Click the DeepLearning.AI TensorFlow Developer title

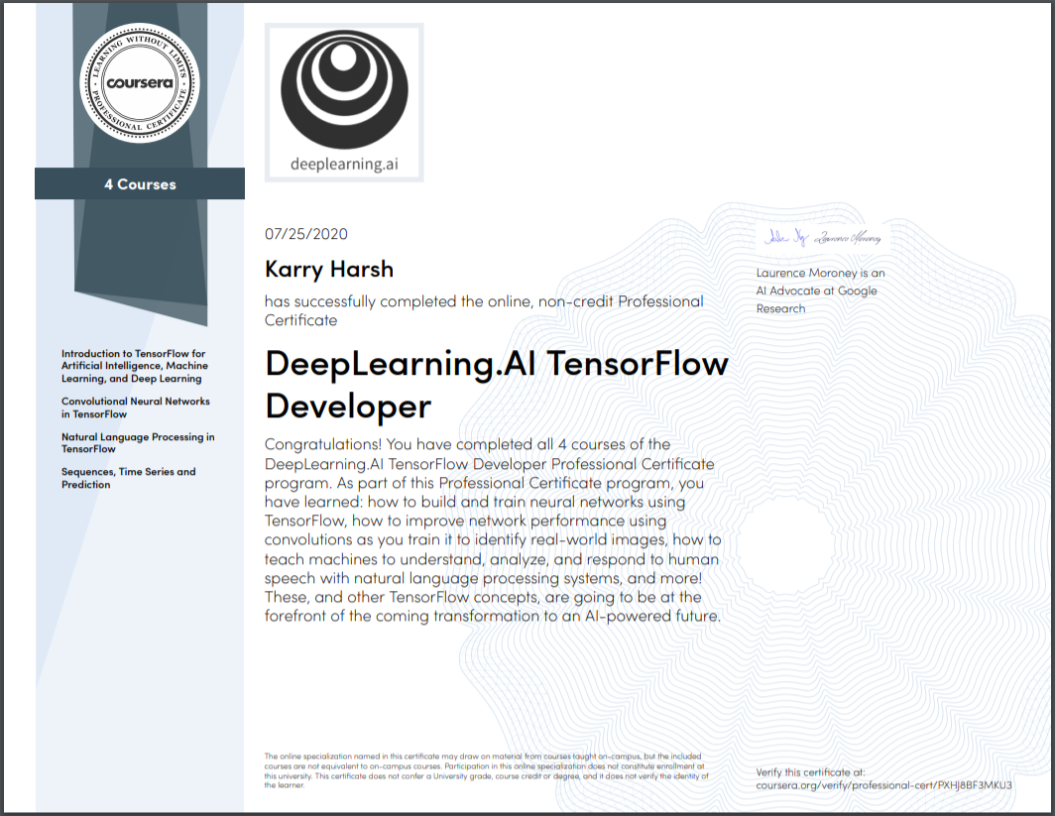pyautogui.click(x=497, y=384)
